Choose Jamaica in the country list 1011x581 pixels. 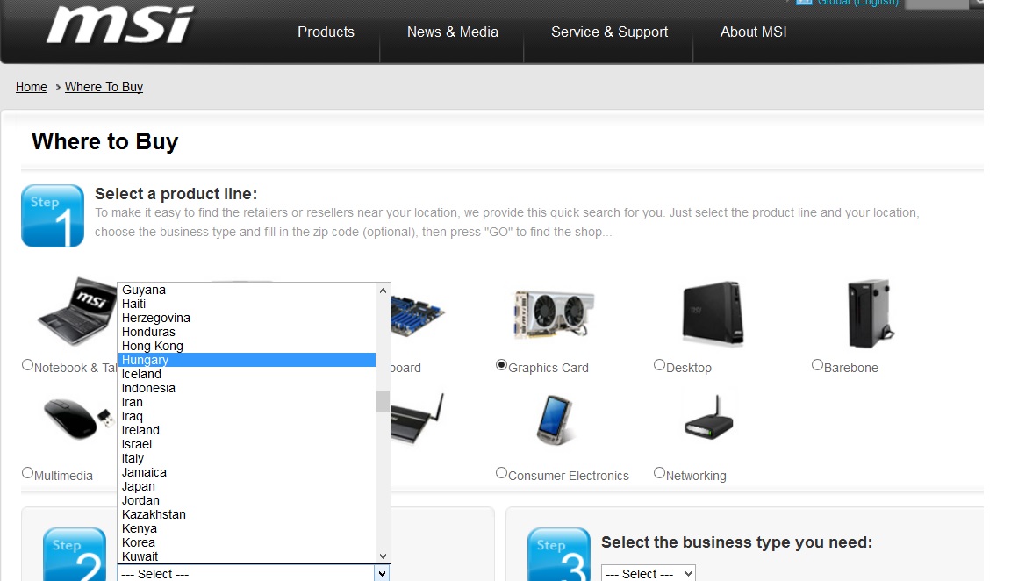pyautogui.click(x=247, y=473)
